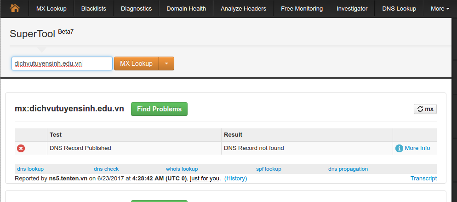Image resolution: width=457 pixels, height=202 pixels.
Task: Select Analyze Headers in top navigation
Action: tap(243, 8)
